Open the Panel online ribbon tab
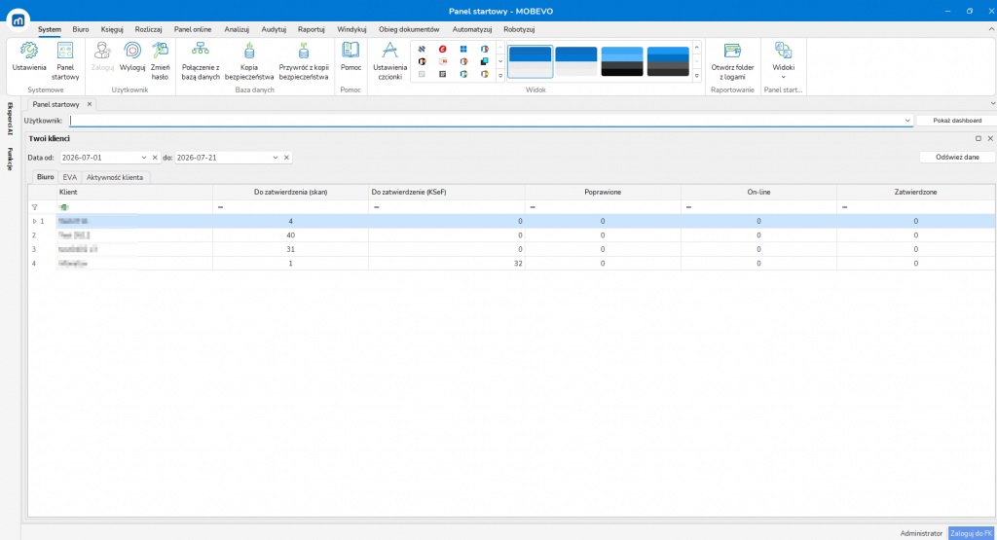 point(193,29)
